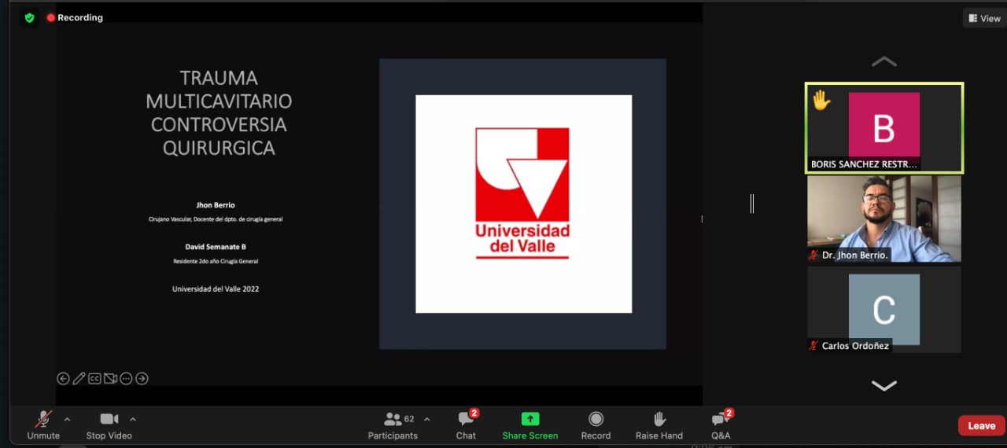Expand the Participants options caret

(x=427, y=419)
